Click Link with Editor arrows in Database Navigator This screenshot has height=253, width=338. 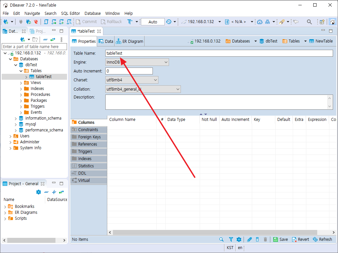click(53, 40)
